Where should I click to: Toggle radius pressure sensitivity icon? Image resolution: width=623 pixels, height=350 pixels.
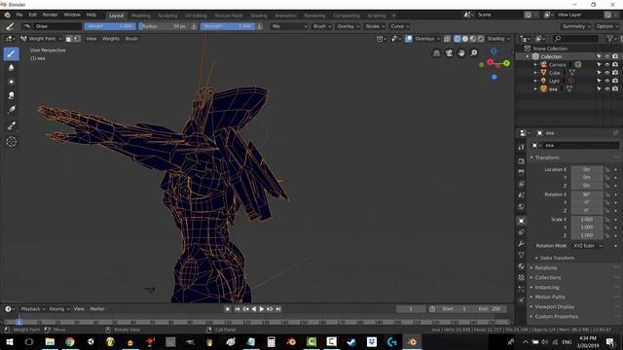194,26
